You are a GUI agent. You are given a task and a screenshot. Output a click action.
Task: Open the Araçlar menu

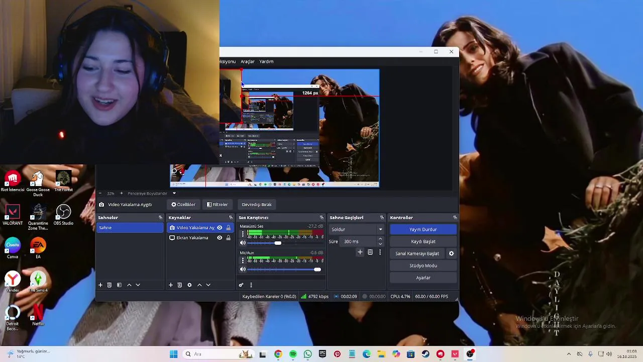click(248, 61)
